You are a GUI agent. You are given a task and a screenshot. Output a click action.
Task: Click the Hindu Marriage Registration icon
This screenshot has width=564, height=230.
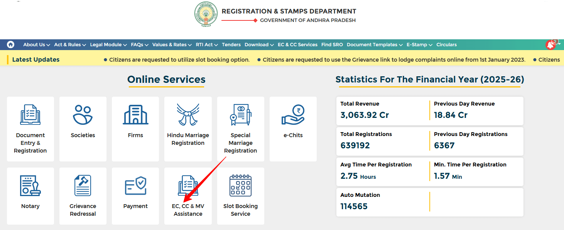click(188, 123)
